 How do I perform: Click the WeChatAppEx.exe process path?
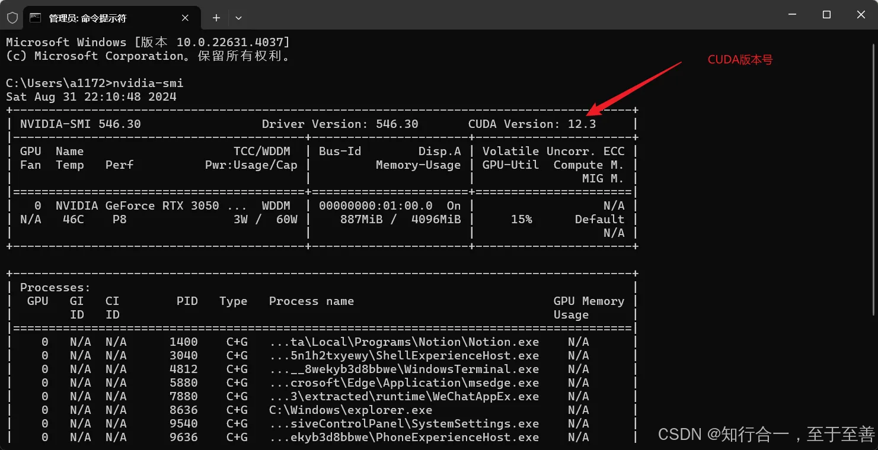pyautogui.click(x=404, y=396)
